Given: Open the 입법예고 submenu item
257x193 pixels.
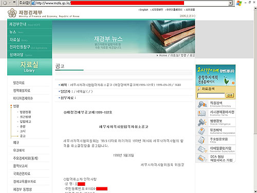Looking at the screenshot, I should click(x=25, y=121).
